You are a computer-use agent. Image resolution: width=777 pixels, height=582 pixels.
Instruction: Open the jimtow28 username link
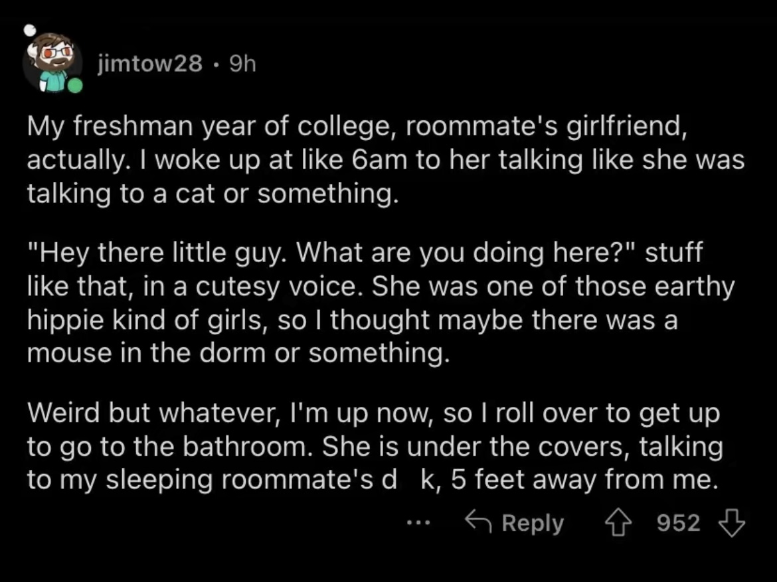(x=150, y=64)
